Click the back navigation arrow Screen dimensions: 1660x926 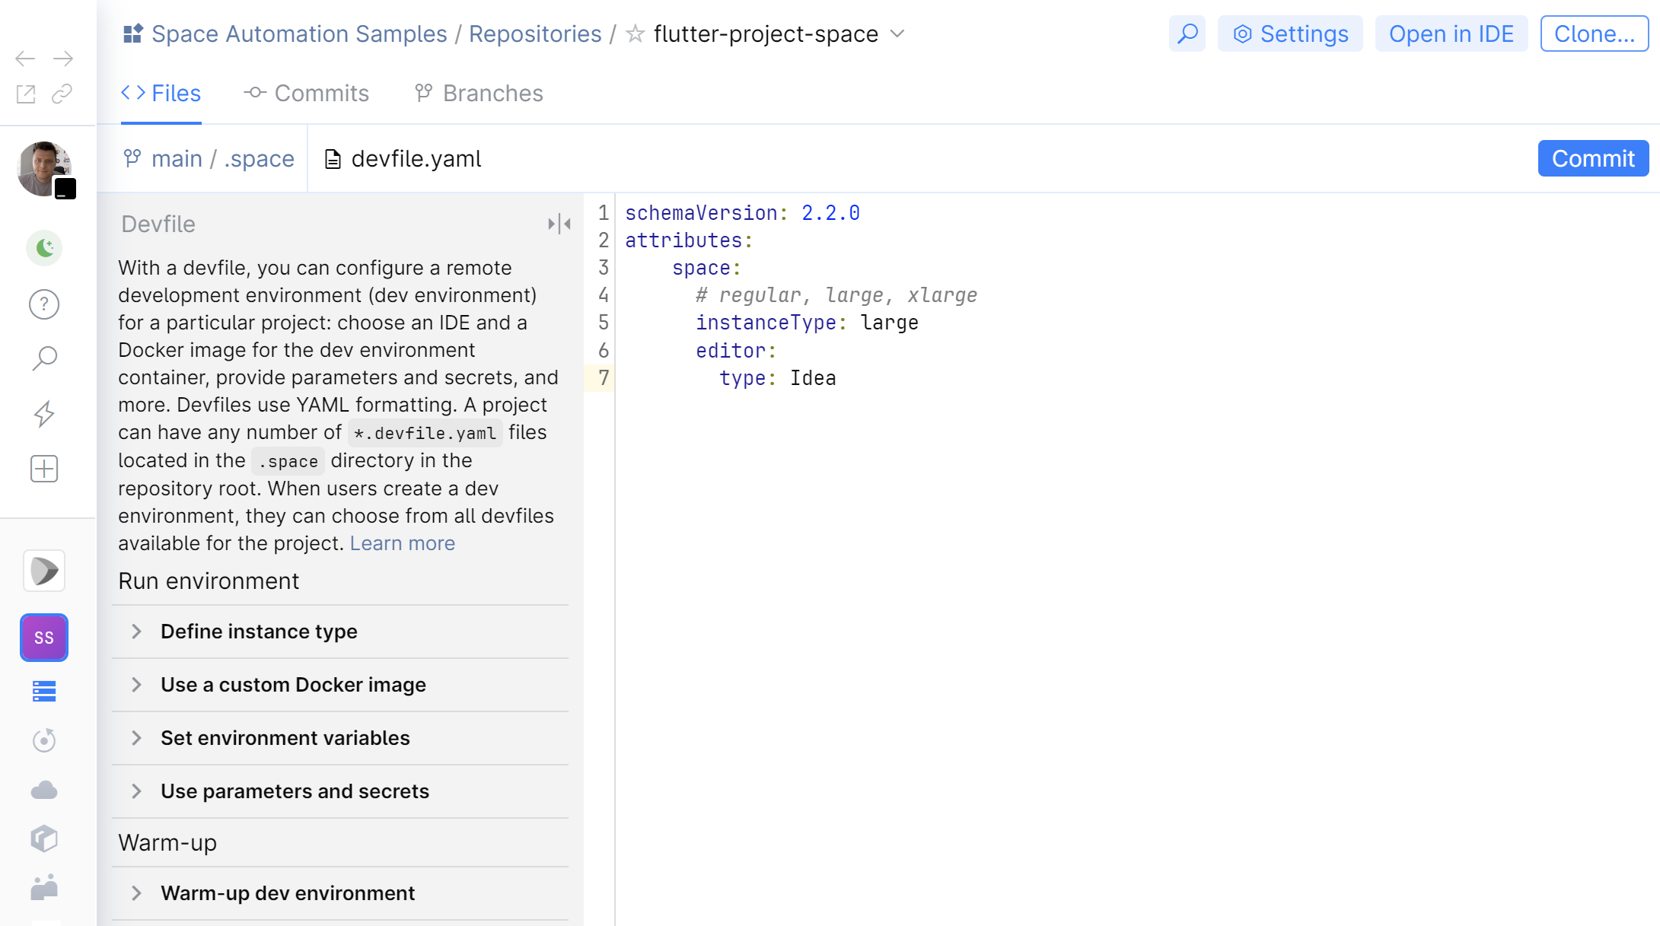point(25,59)
